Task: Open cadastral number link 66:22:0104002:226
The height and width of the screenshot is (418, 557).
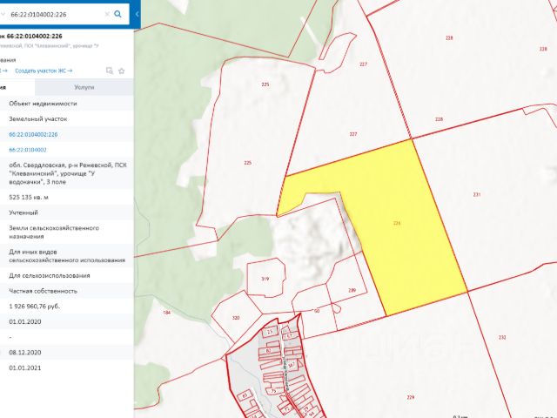Action: coord(33,134)
